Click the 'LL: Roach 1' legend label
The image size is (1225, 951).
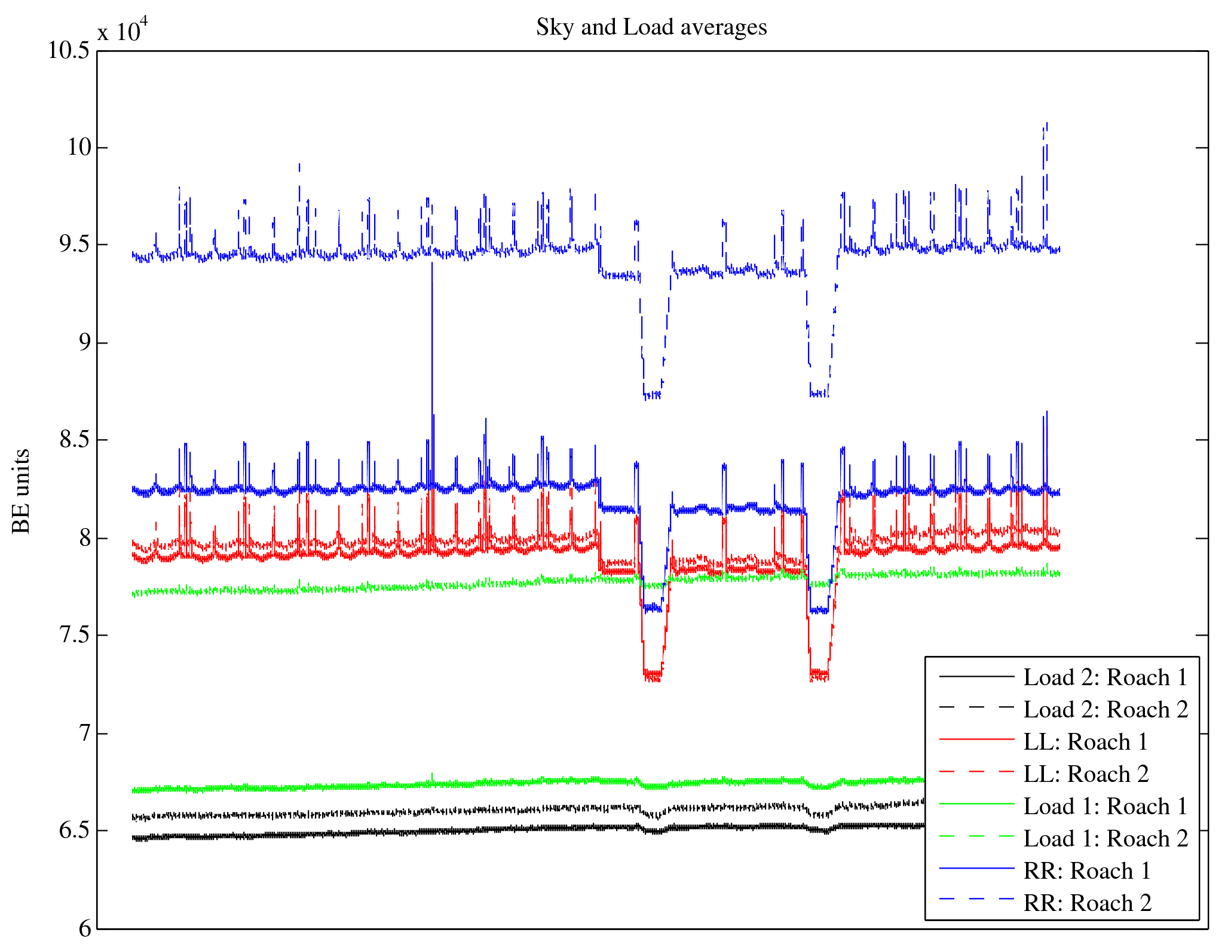[1086, 742]
